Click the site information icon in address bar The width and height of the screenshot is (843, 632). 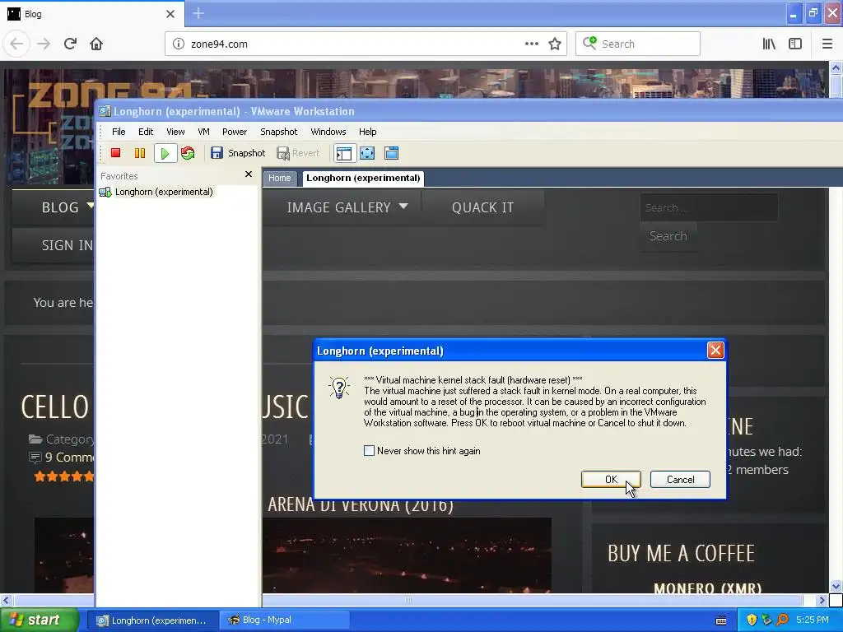(179, 44)
